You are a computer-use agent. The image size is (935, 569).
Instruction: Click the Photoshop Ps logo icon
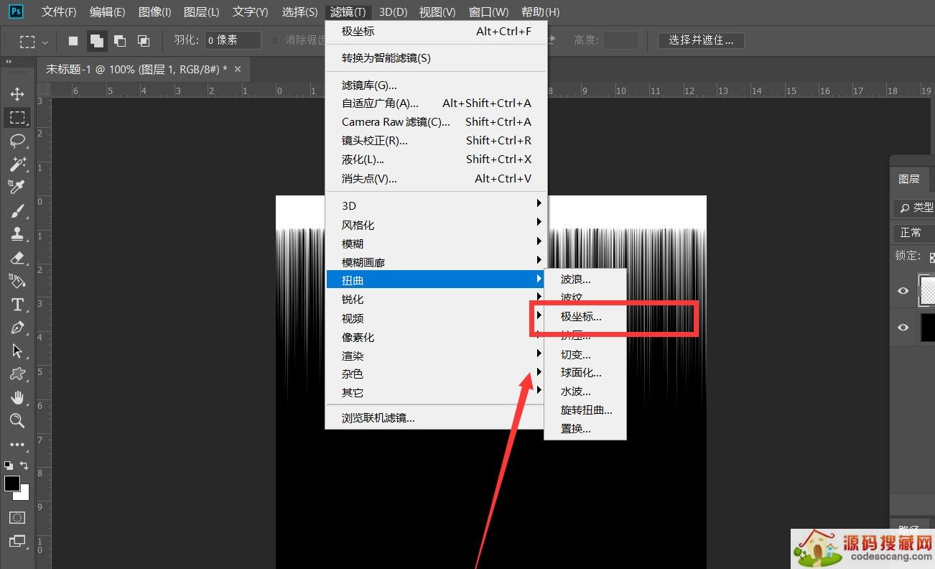click(x=16, y=11)
